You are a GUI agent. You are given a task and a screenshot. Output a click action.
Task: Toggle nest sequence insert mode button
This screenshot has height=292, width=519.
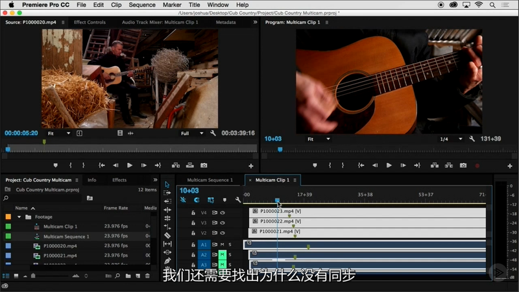[183, 200]
